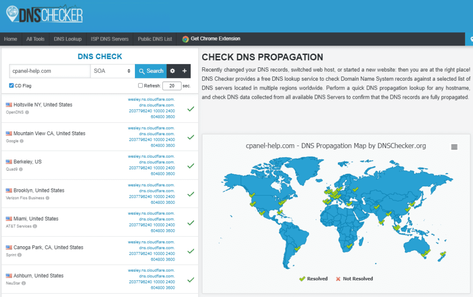The image size is (473, 297).
Task: Click the map marker over New Zealand
Action: [443, 254]
